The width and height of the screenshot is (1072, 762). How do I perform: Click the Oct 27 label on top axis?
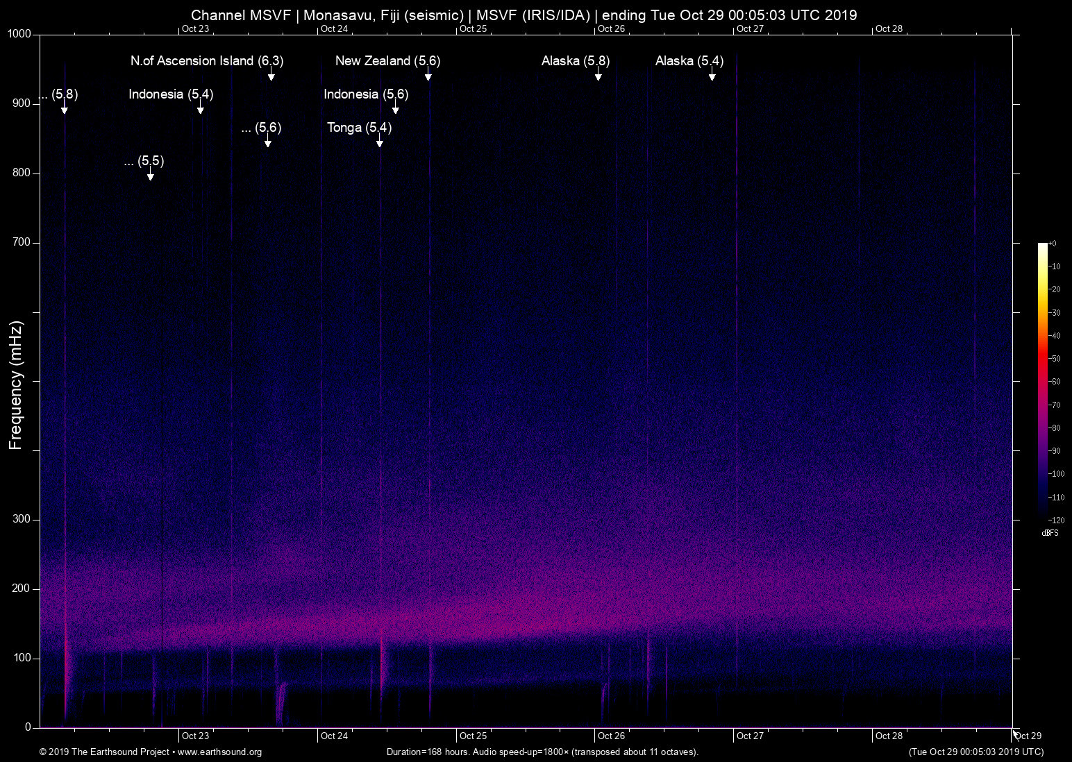coord(752,29)
